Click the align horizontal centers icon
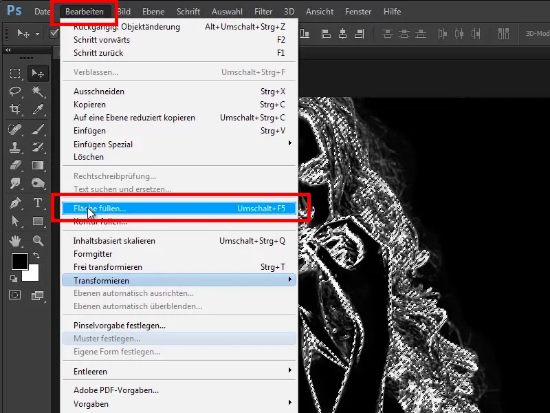This screenshot has width=550, height=413. pos(342,34)
